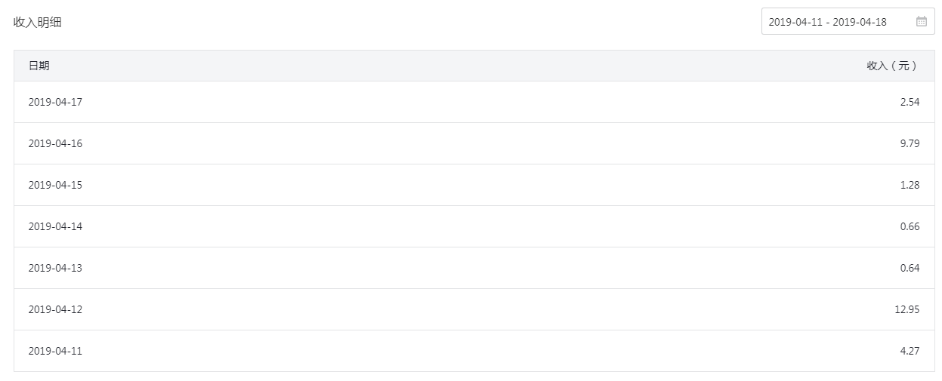Click the 收入明细 page title
942x381 pixels.
38,23
